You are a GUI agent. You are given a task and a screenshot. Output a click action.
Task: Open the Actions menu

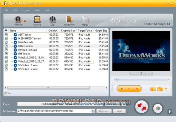(26, 10)
